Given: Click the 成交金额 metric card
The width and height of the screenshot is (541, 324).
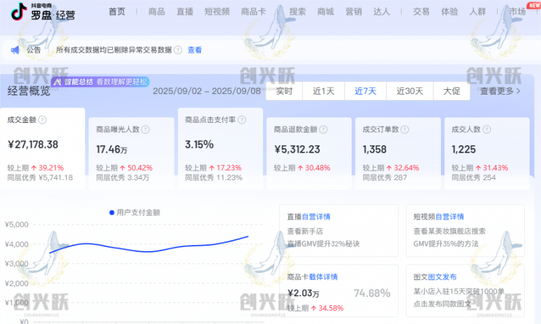Looking at the screenshot, I should [42, 149].
